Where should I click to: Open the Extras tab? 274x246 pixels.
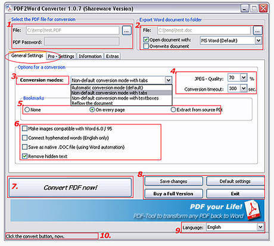112,56
